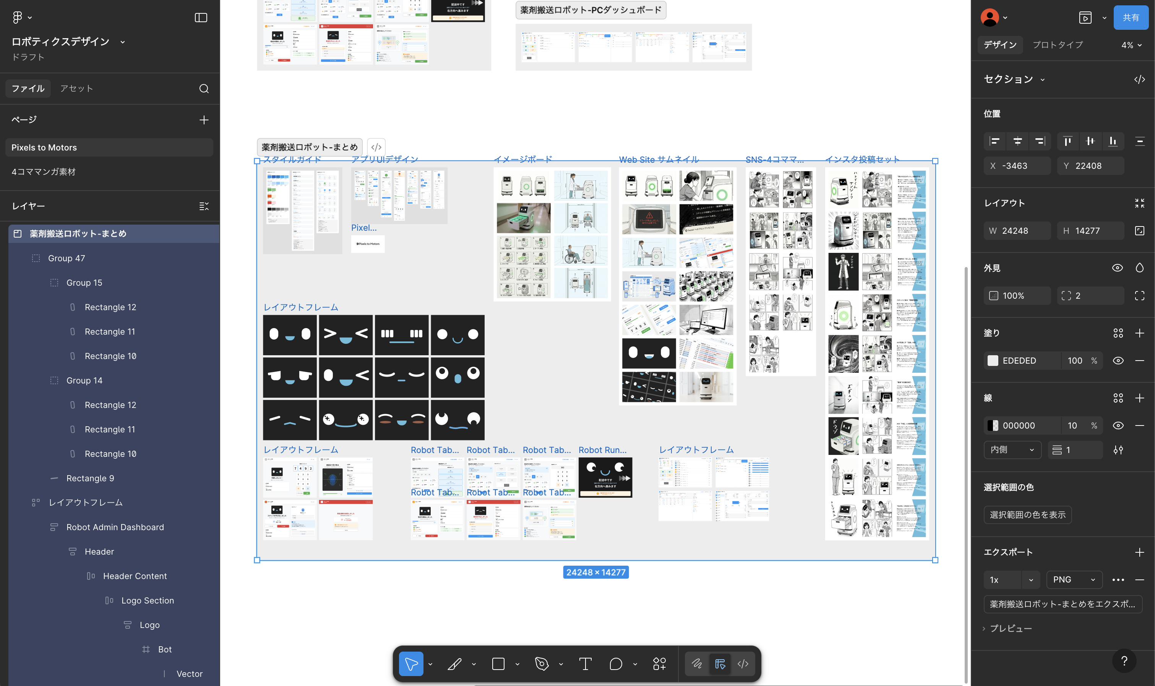Toggle the left sidebar panel icon
The image size is (1155, 686).
click(201, 18)
